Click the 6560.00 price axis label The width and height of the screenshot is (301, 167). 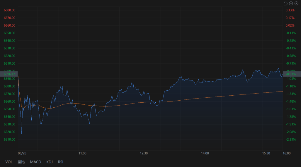[x=9, y=101]
